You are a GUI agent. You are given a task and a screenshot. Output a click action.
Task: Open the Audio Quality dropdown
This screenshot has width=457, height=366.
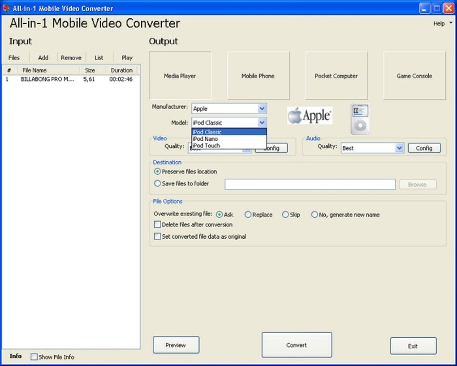click(x=399, y=148)
